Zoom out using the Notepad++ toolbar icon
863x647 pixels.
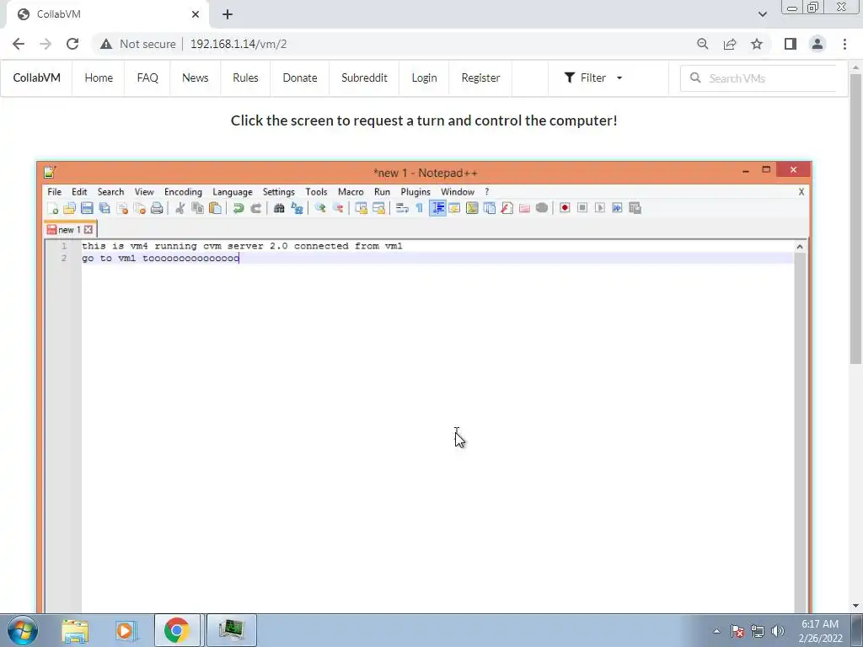(337, 208)
